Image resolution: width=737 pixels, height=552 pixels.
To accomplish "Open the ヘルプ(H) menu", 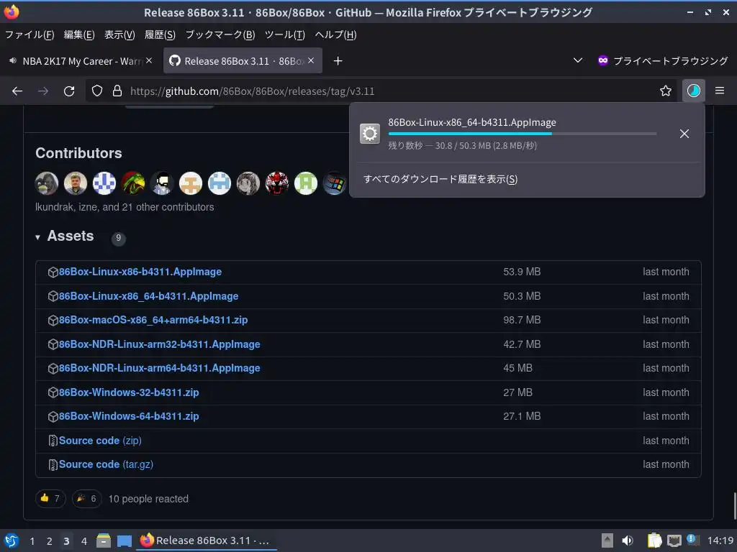I will [x=335, y=34].
